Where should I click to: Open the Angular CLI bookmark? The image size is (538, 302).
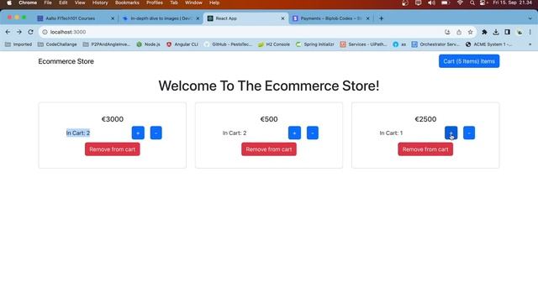[182, 44]
